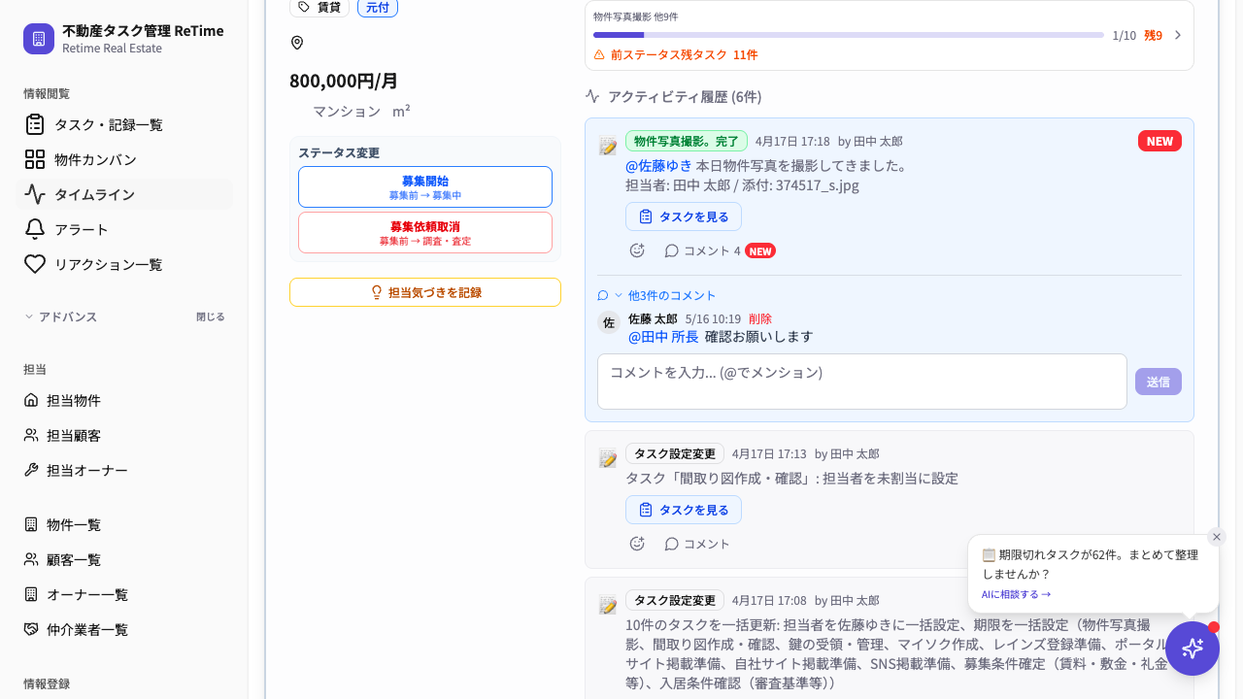This screenshot has height=699, width=1243.
Task: Add reaction on 物件写真撮影 entry
Action: coord(637,250)
